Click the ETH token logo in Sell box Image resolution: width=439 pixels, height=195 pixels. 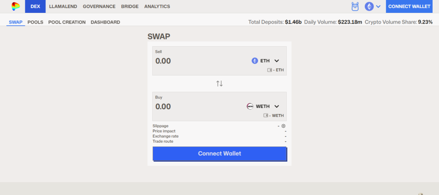255,61
